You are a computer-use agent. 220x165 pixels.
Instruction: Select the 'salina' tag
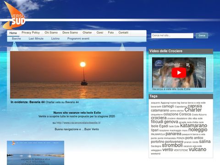click(205, 142)
